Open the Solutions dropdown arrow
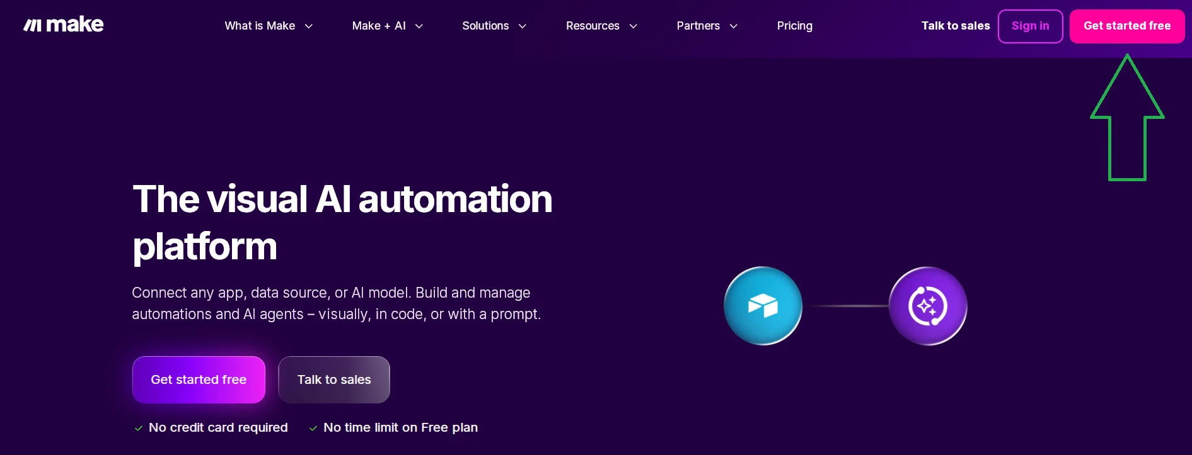The height and width of the screenshot is (455, 1192). pyautogui.click(x=523, y=26)
